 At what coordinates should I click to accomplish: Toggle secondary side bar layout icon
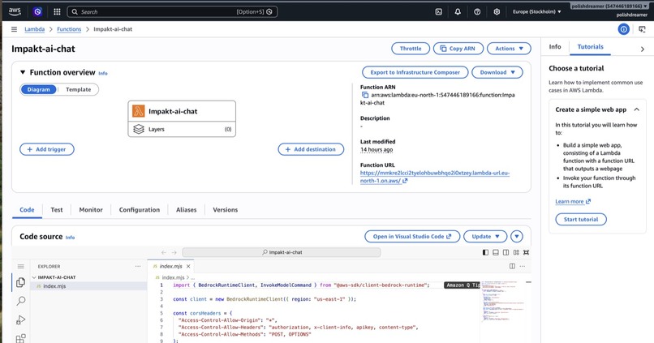click(506, 252)
